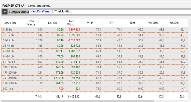Select the '11-15 bb' row

tap(95, 35)
